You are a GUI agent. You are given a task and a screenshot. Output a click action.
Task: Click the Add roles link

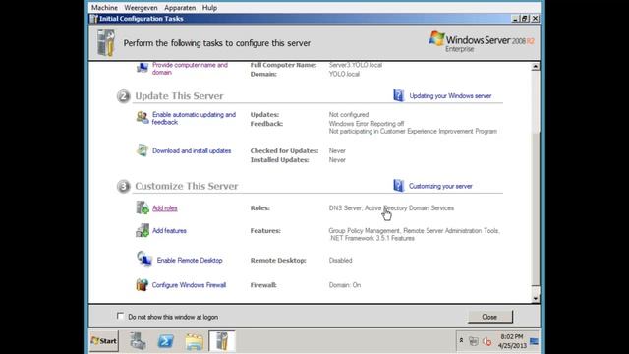pos(165,207)
